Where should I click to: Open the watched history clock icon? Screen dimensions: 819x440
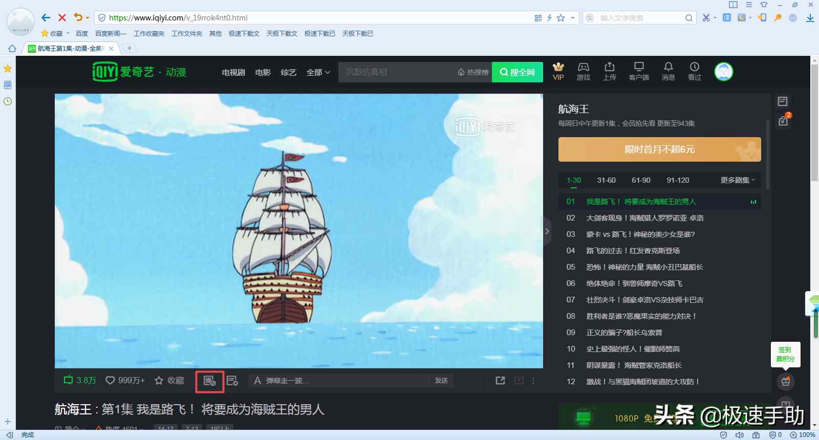click(695, 72)
